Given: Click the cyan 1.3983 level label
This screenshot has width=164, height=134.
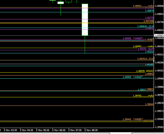Looking at the screenshot, I should pos(141,90).
